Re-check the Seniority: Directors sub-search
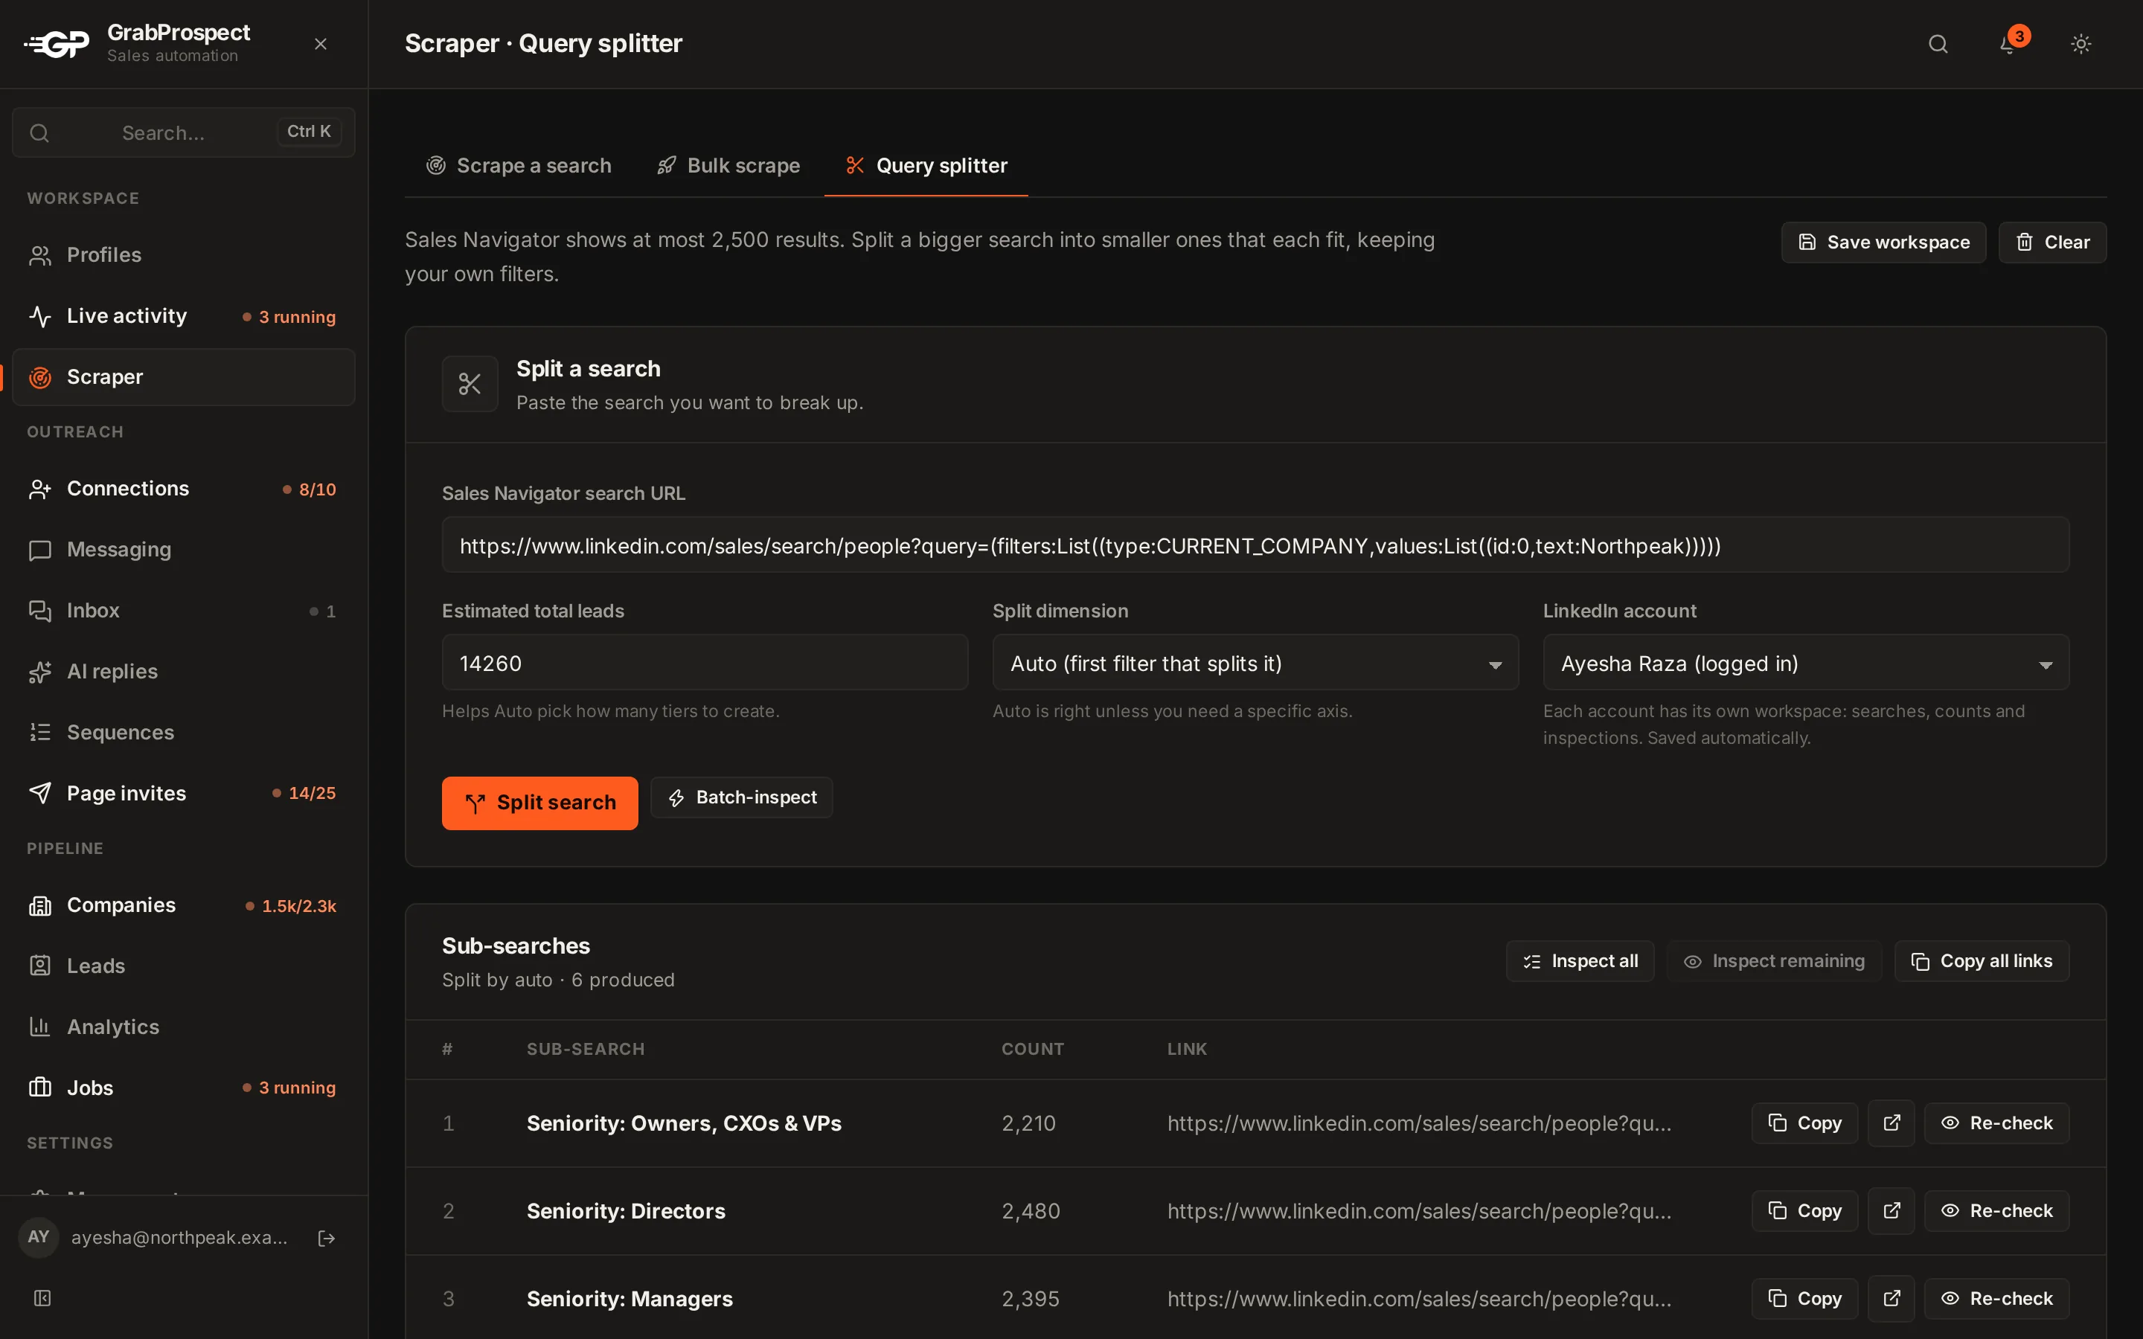 [x=1997, y=1212]
